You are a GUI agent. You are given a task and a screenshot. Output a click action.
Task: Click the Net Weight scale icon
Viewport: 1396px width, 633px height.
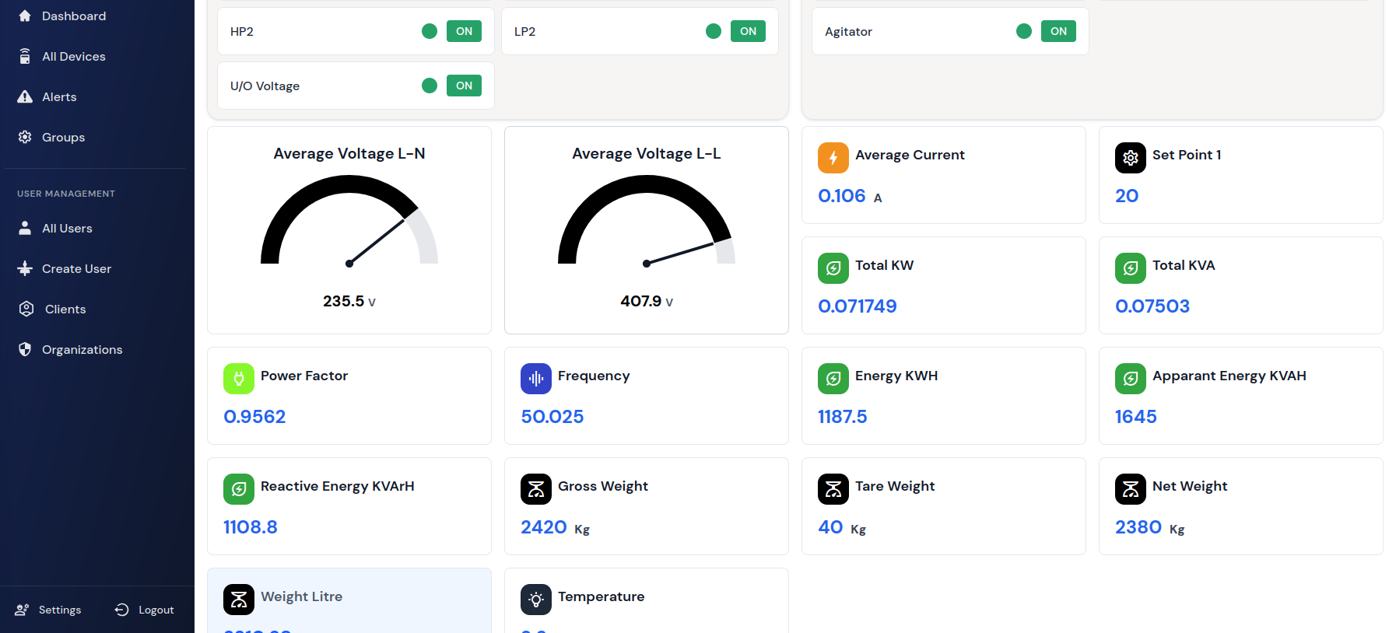[1131, 489]
